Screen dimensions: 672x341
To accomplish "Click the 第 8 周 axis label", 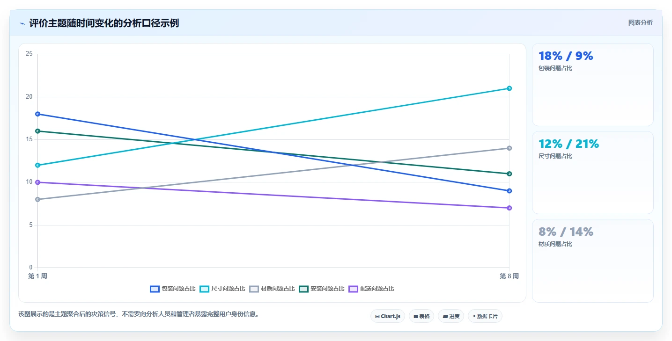I will 509,276.
